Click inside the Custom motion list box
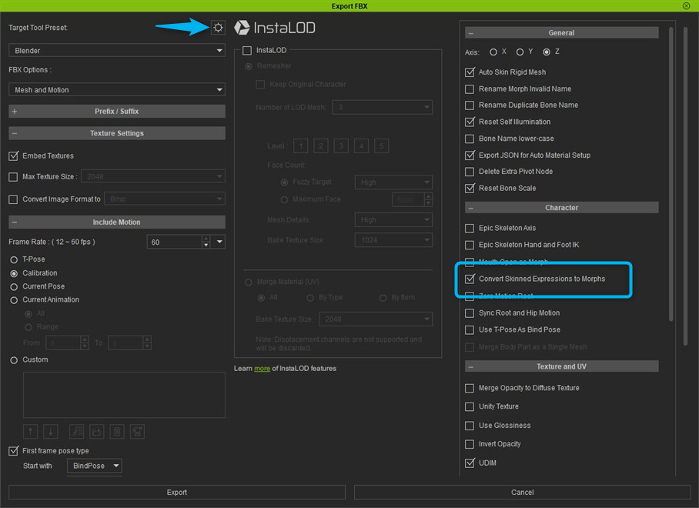This screenshot has height=508, width=699. (x=124, y=395)
